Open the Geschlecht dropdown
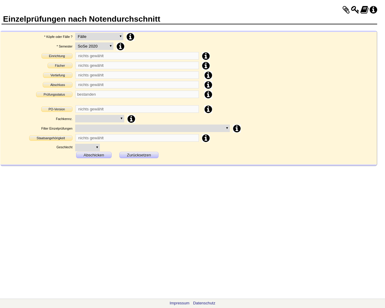This screenshot has width=385, height=308. (x=88, y=147)
